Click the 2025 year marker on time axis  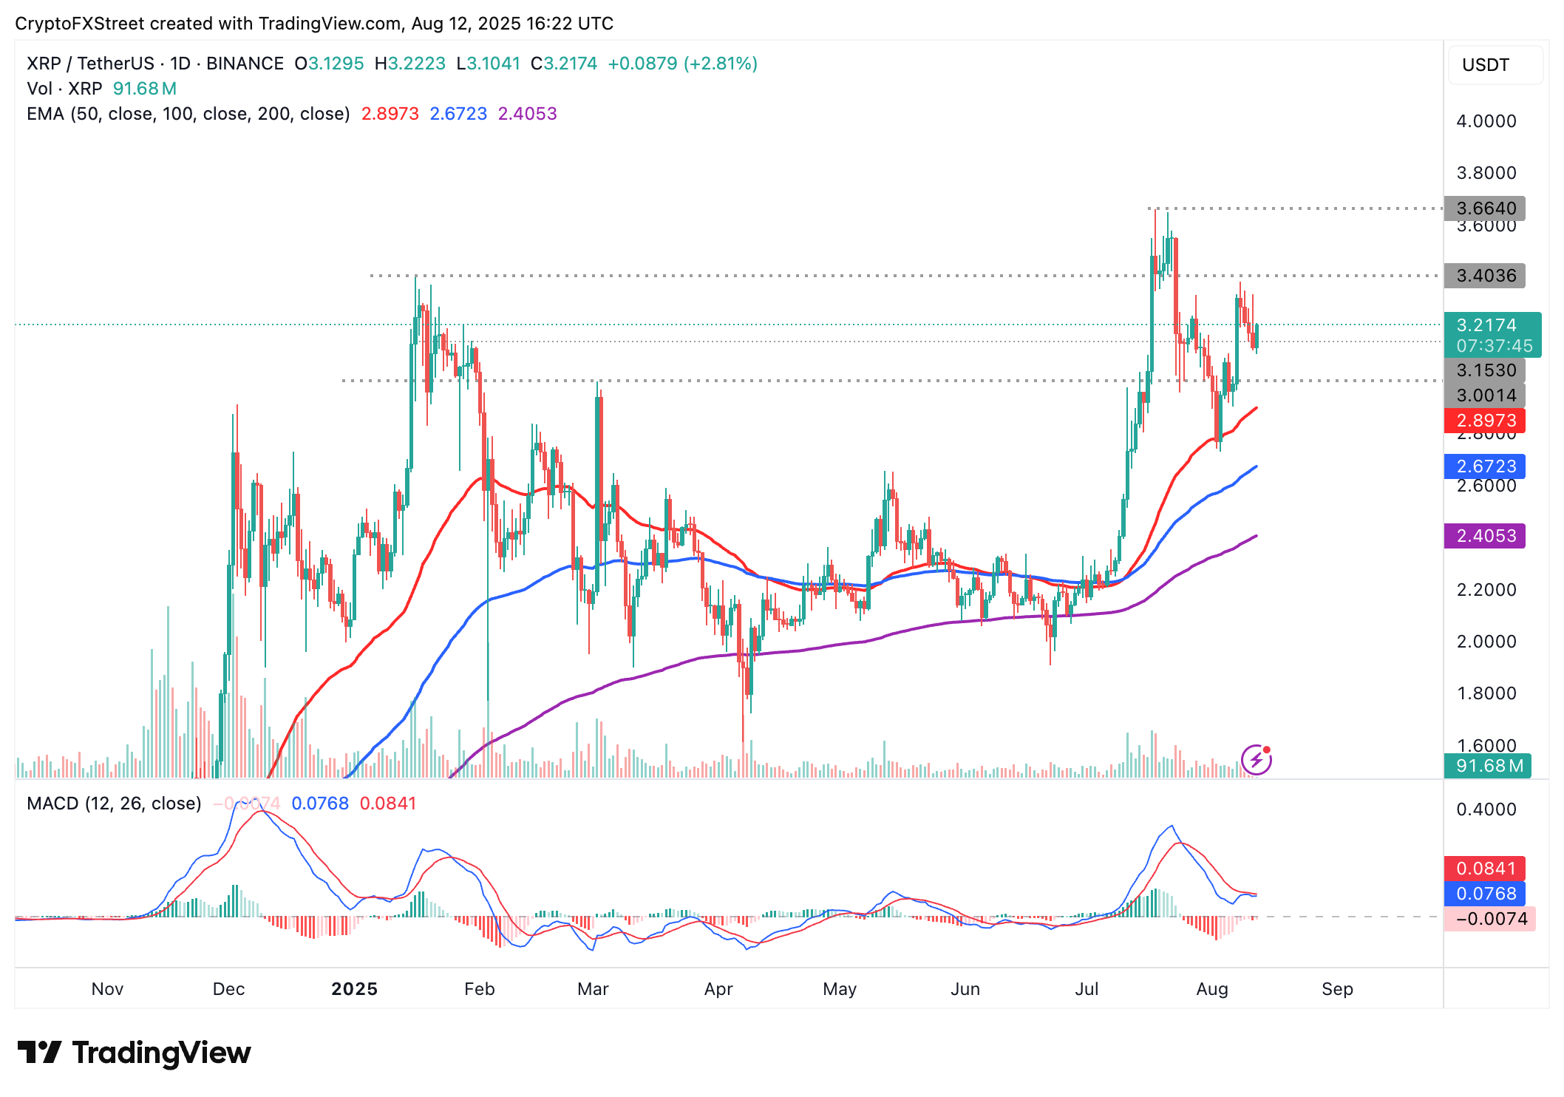pos(354,989)
